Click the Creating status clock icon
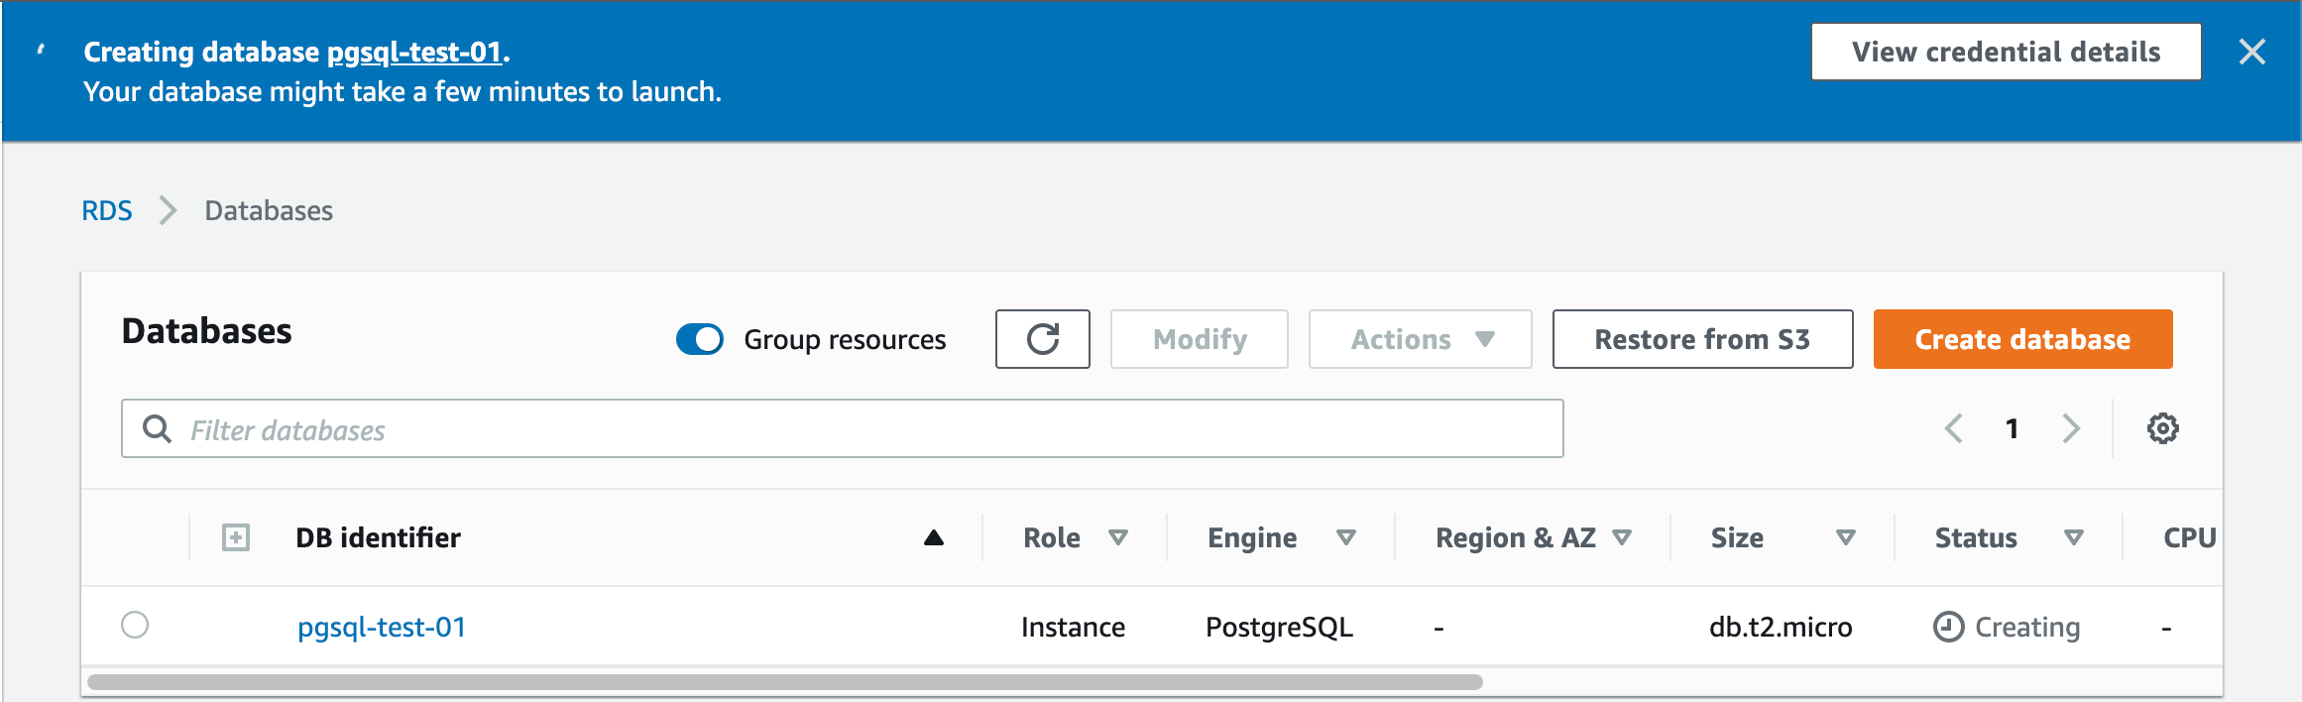This screenshot has width=2302, height=702. (x=1948, y=627)
